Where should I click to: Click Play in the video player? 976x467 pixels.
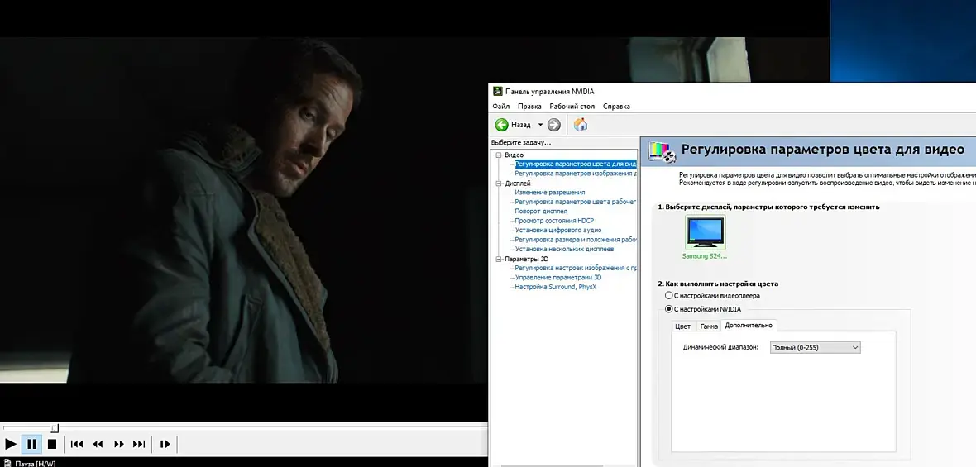[x=11, y=444]
